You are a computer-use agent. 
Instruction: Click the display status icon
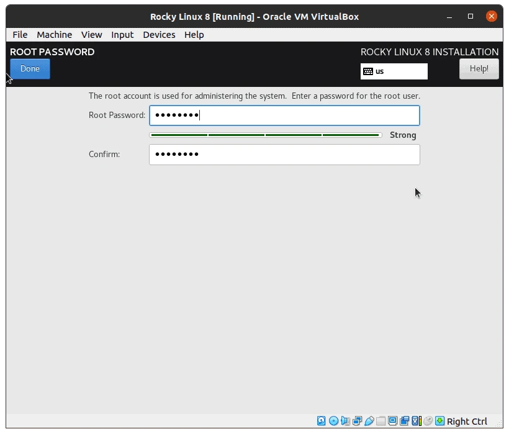click(392, 421)
